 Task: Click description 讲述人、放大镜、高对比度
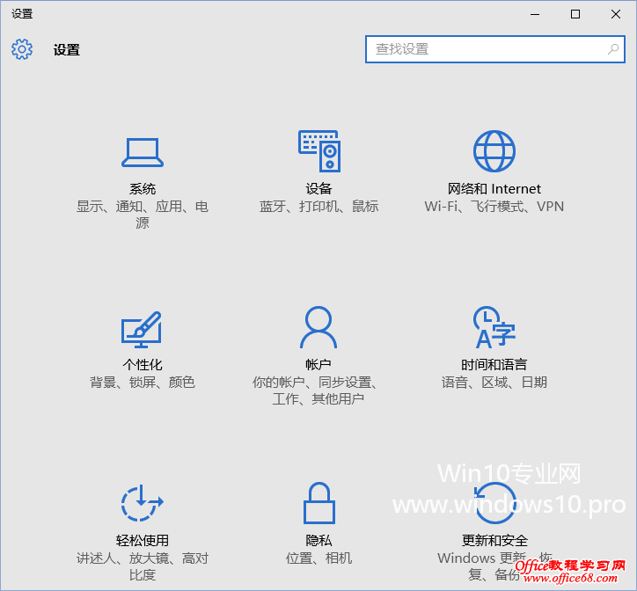(x=143, y=566)
